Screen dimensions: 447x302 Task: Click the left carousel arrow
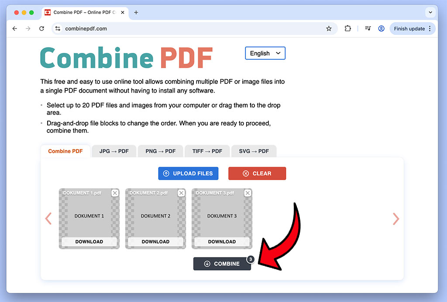coord(48,219)
